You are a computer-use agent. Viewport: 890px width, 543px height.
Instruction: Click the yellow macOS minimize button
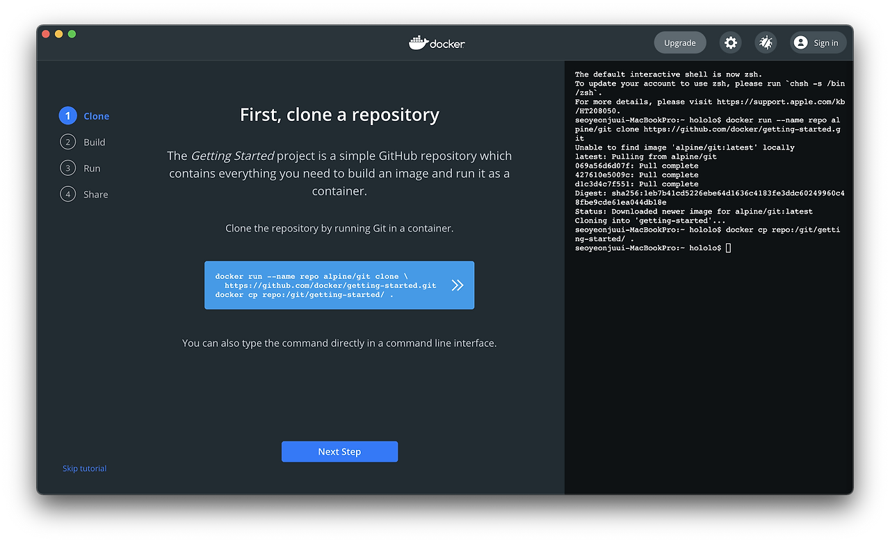coord(58,34)
